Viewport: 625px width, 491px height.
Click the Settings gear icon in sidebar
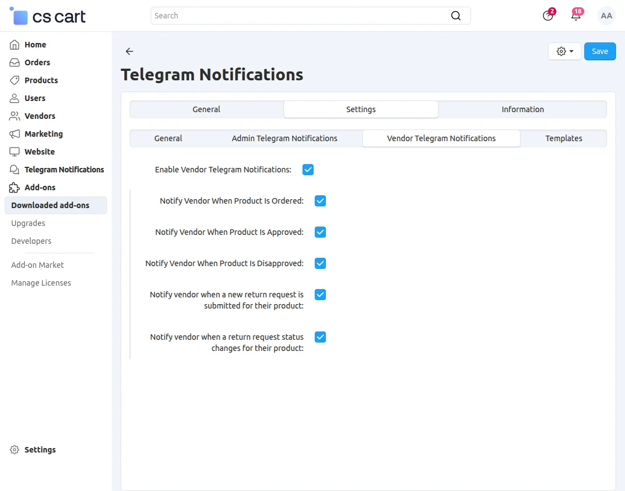point(15,450)
